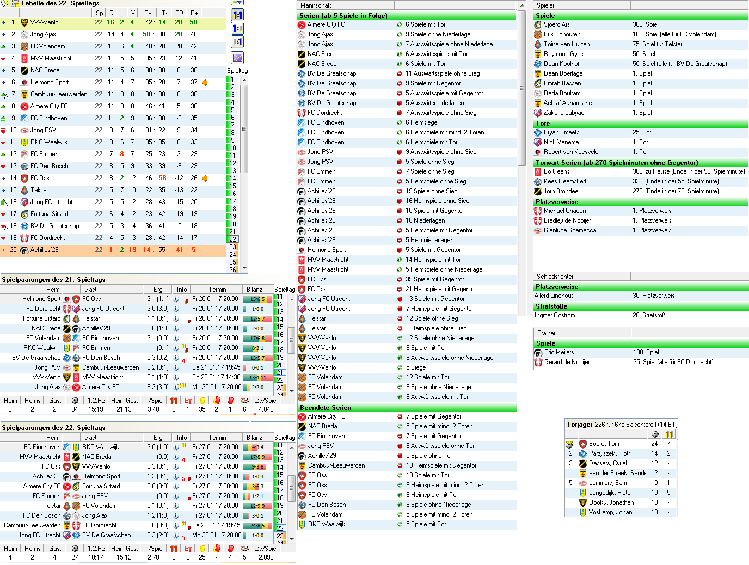Click the penalty 11 icon in matchday 22 summary
The height and width of the screenshot is (565, 749).
[x=174, y=549]
